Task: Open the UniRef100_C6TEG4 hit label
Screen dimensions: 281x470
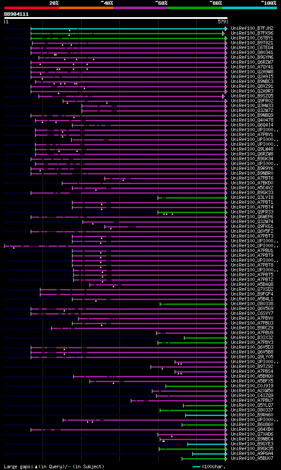Action: coord(252,48)
